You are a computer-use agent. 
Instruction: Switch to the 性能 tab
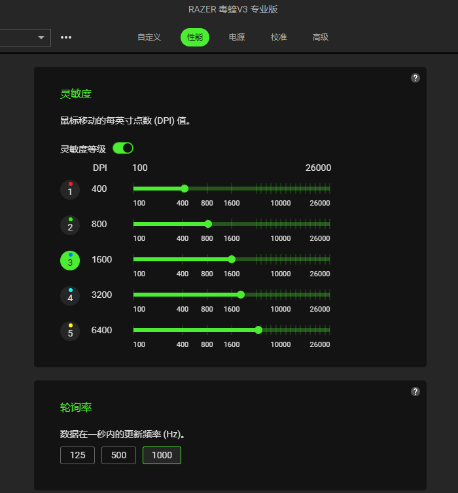(195, 37)
